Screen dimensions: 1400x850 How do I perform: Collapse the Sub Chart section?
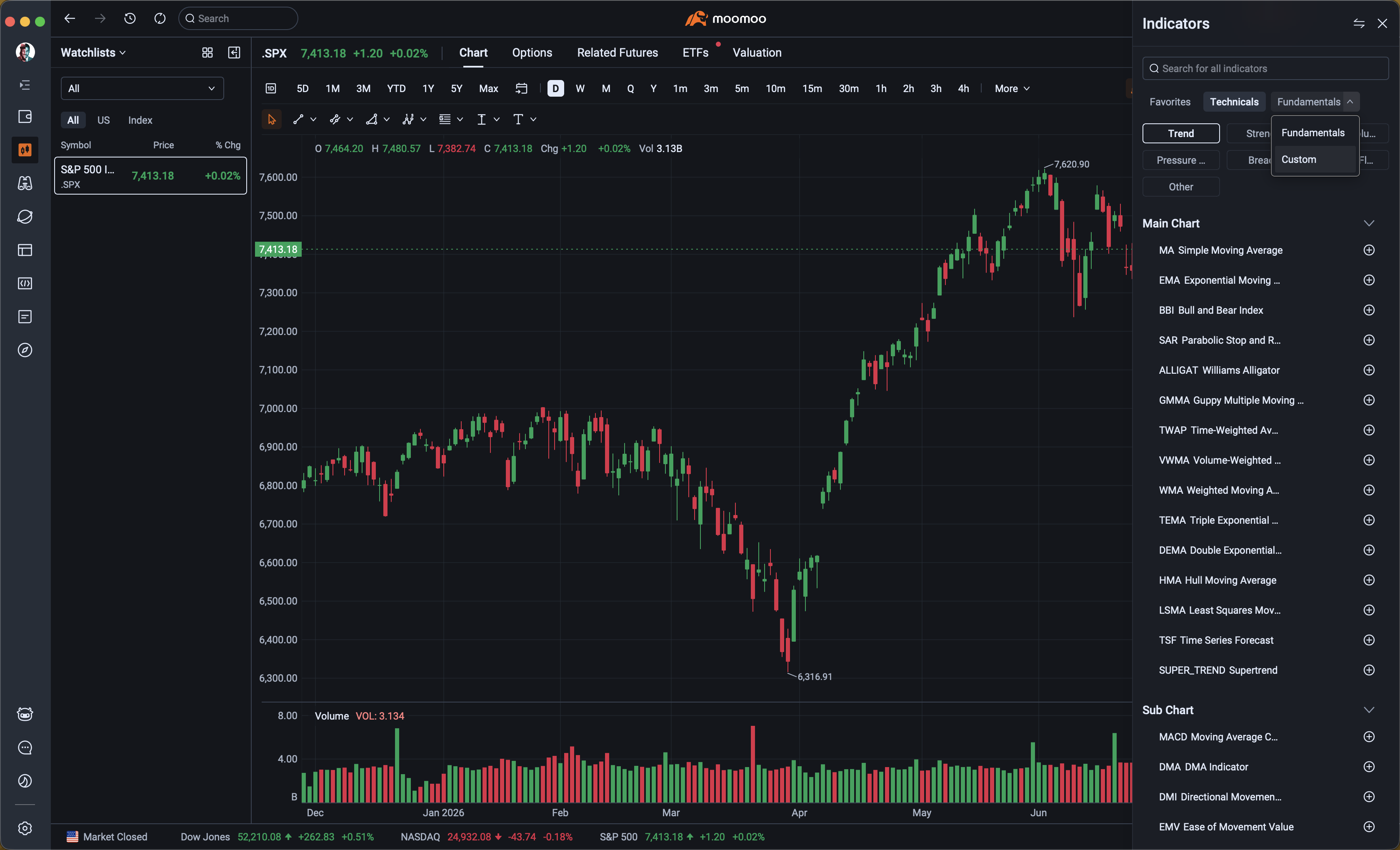point(1369,710)
